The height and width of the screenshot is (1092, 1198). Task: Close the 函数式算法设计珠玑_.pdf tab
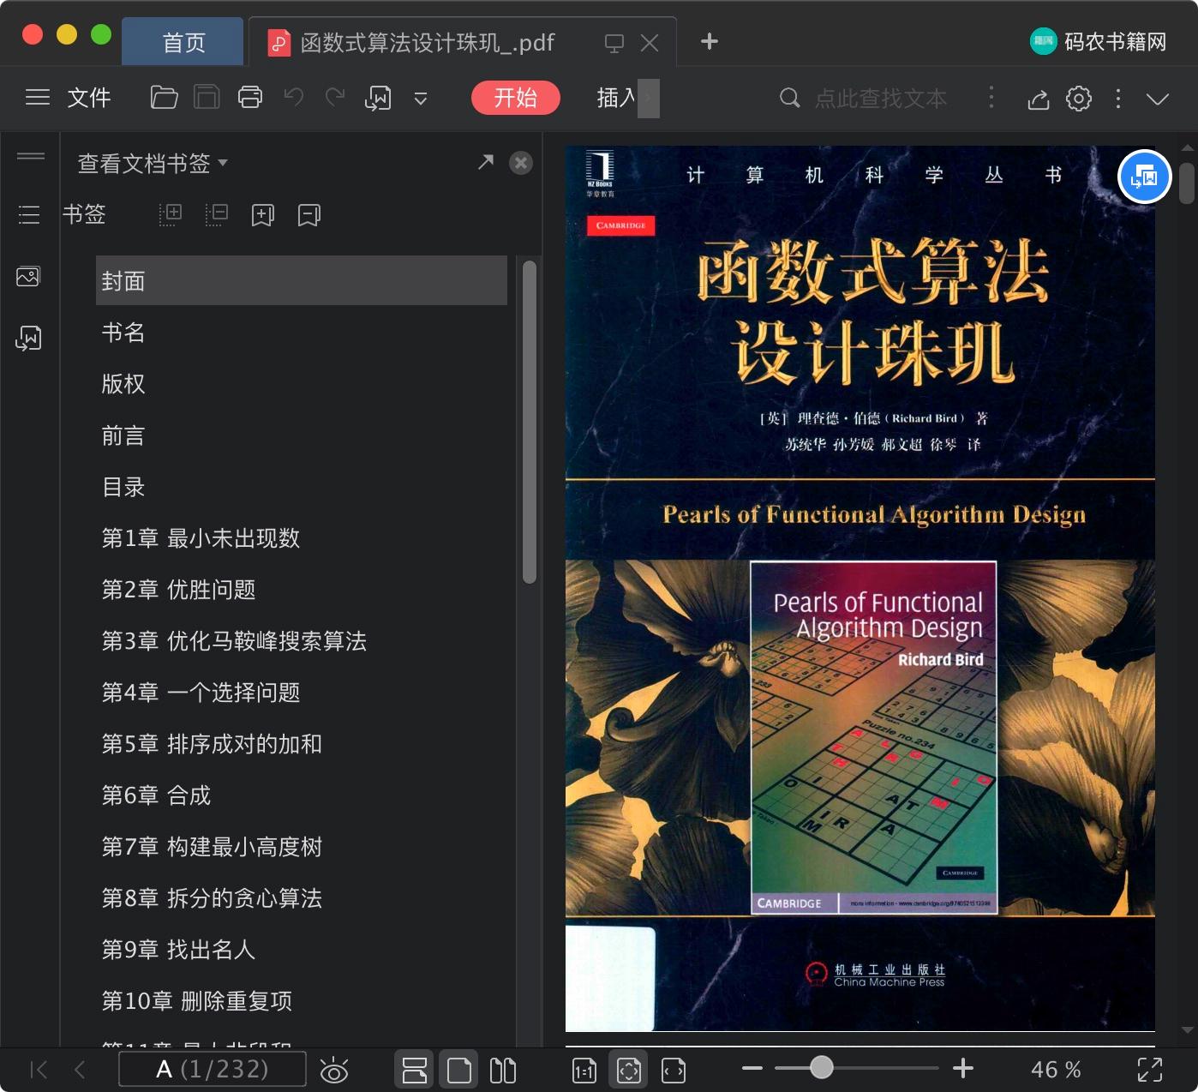coord(650,43)
